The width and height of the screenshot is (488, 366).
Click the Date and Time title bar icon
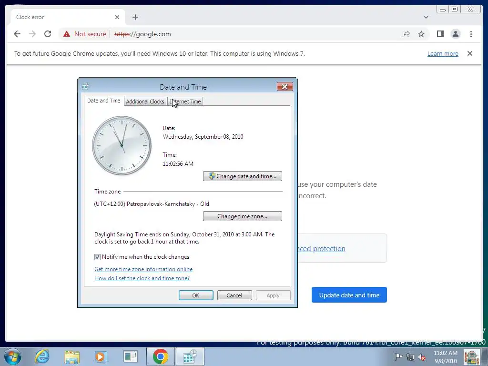pos(86,86)
